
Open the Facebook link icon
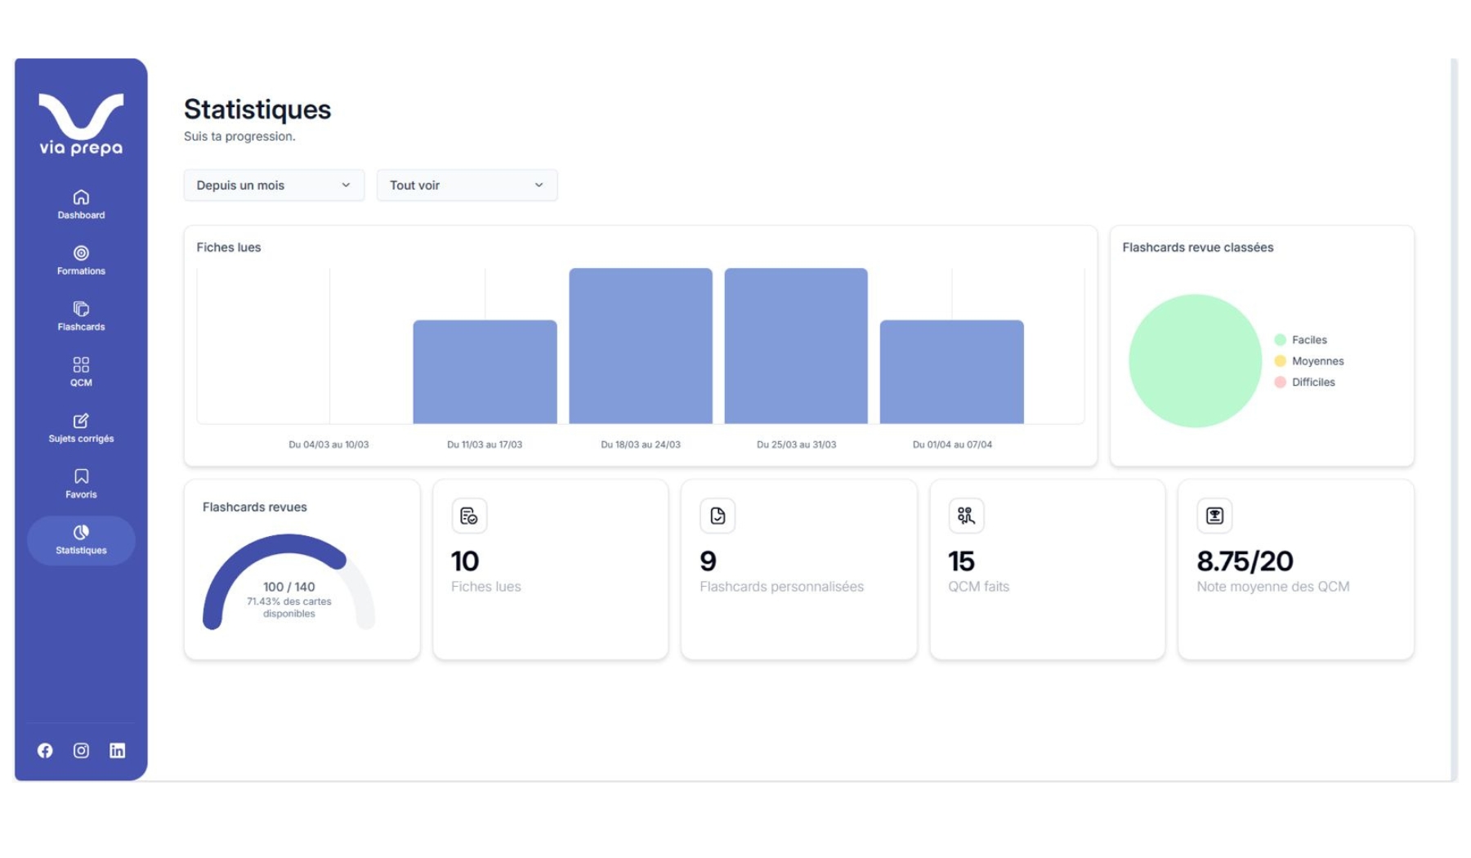(x=45, y=750)
